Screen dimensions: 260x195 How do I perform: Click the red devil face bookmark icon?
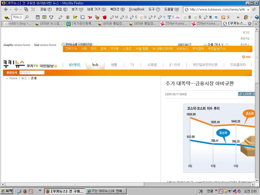[105, 17]
